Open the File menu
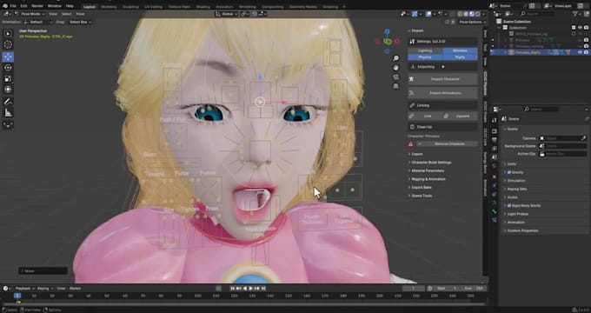The height and width of the screenshot is (313, 591). 13,6
